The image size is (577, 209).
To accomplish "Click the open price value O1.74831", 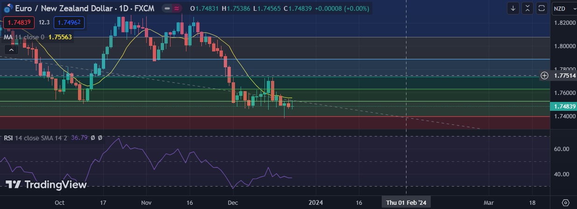I will click(x=205, y=8).
